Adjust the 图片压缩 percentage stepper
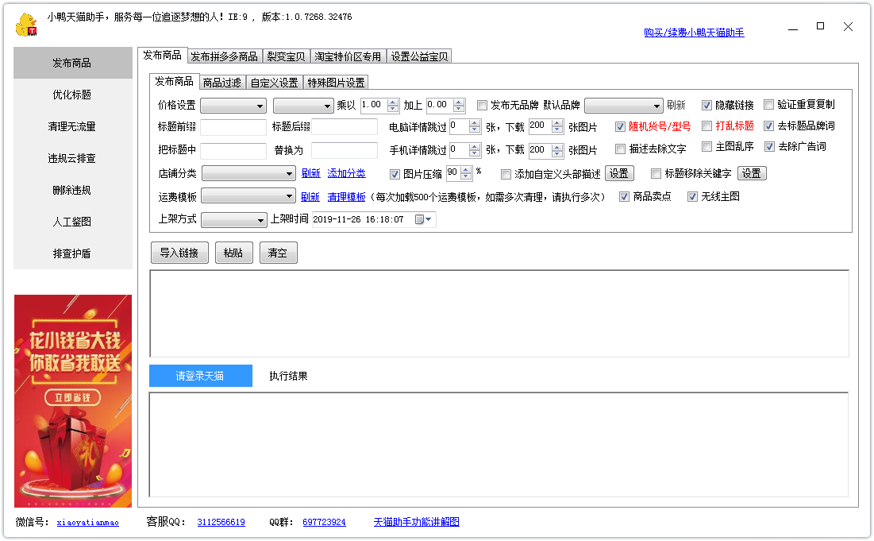The image size is (874, 541). 466,173
